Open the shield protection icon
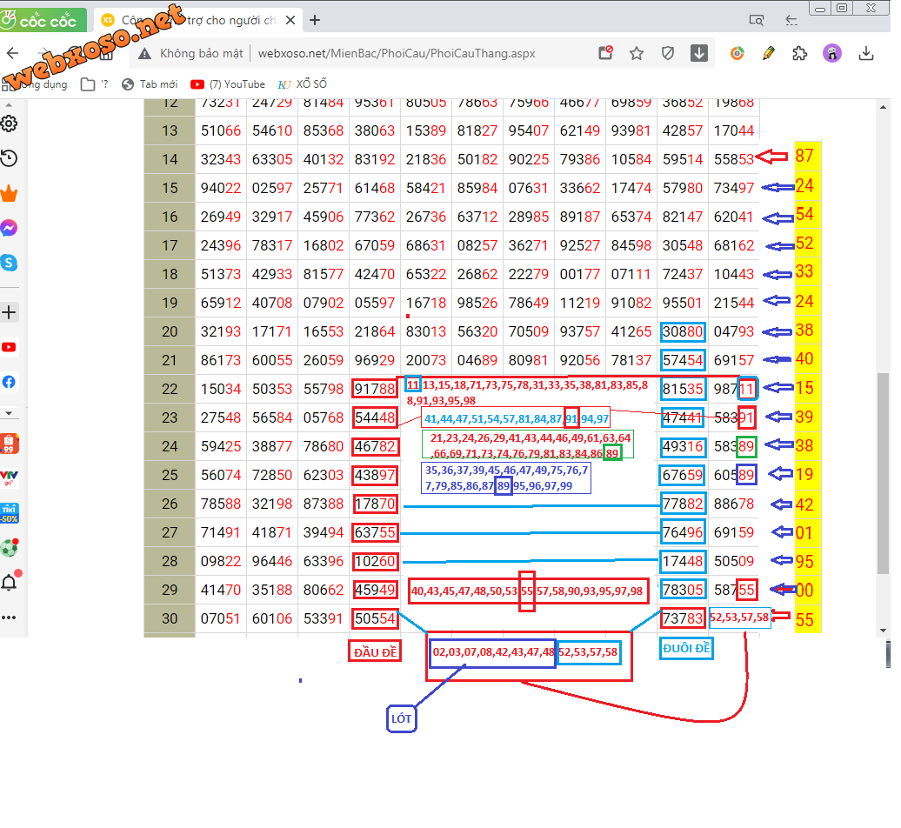This screenshot has width=901, height=828. [668, 53]
